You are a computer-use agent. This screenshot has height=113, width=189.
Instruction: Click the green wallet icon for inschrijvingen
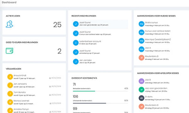click(x=9, y=51)
